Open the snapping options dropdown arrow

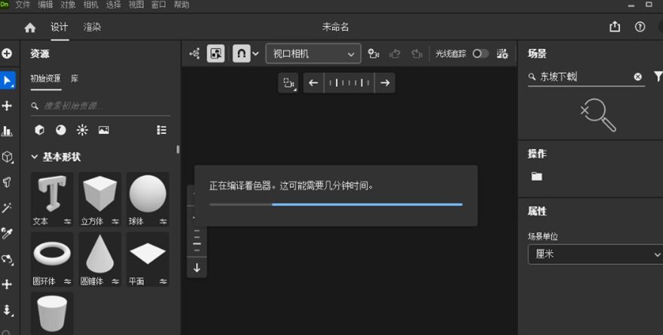click(255, 54)
